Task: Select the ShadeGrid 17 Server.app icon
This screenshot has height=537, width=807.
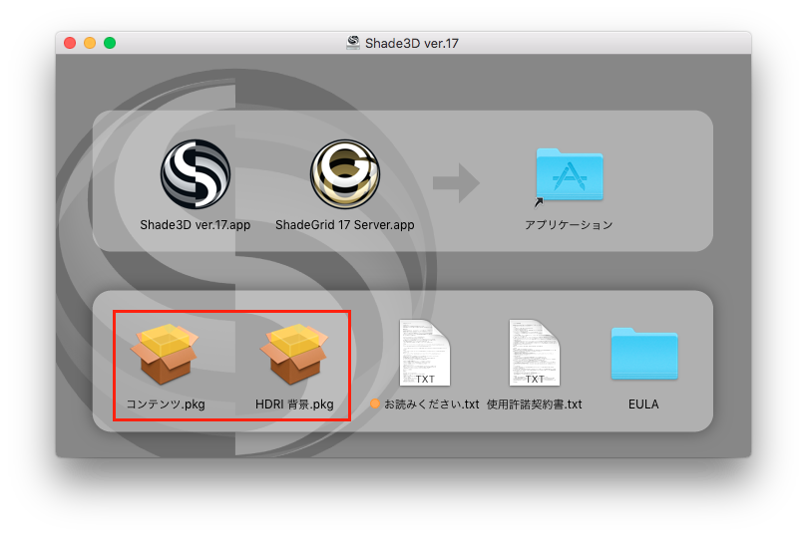Action: pyautogui.click(x=345, y=174)
